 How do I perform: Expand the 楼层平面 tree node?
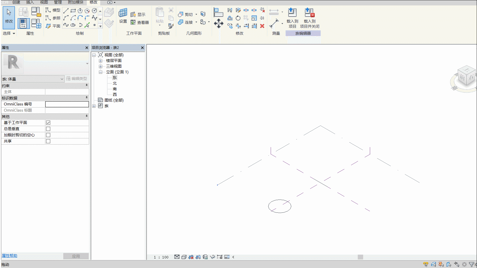pyautogui.click(x=101, y=61)
